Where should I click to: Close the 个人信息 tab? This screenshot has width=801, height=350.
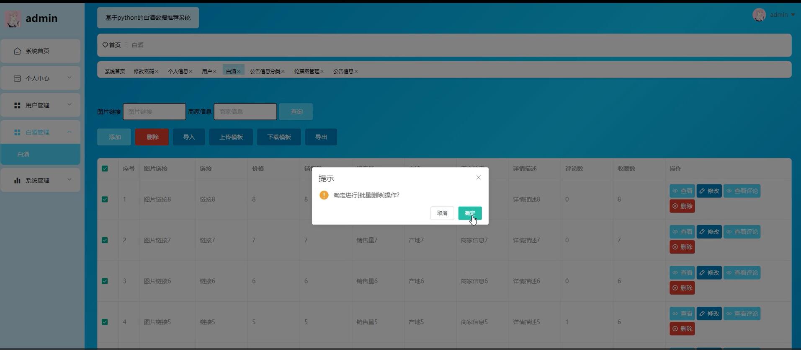pyautogui.click(x=191, y=72)
